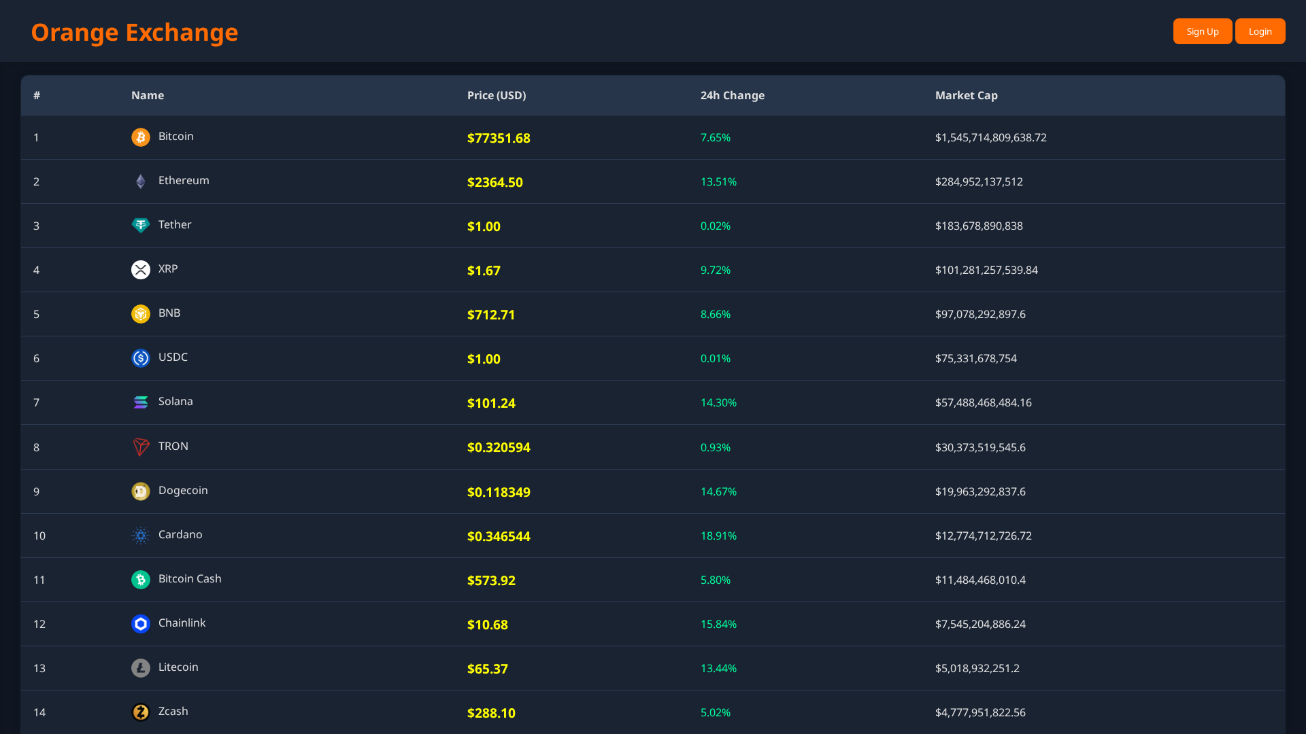The height and width of the screenshot is (734, 1306).
Task: Sort by the Price (USD) column header
Action: coord(497,95)
